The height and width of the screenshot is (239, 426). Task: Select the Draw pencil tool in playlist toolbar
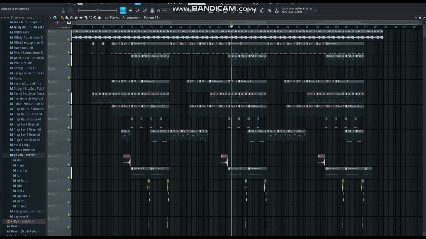(x=62, y=18)
